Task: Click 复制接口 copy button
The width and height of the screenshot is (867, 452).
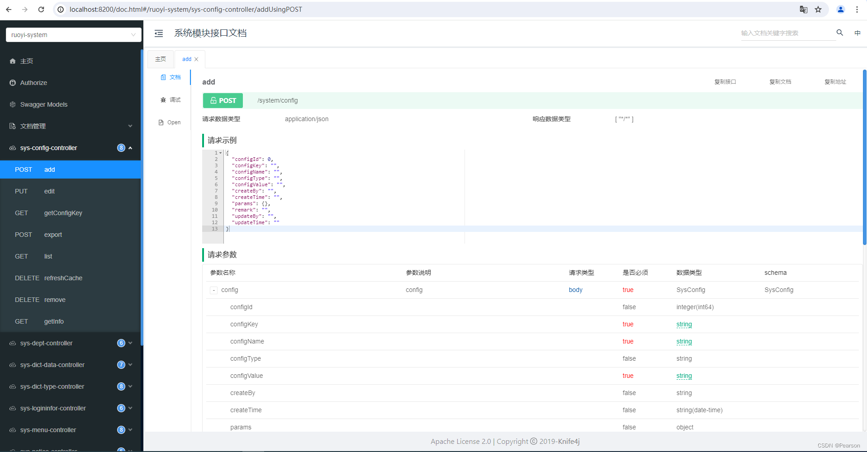Action: click(725, 82)
